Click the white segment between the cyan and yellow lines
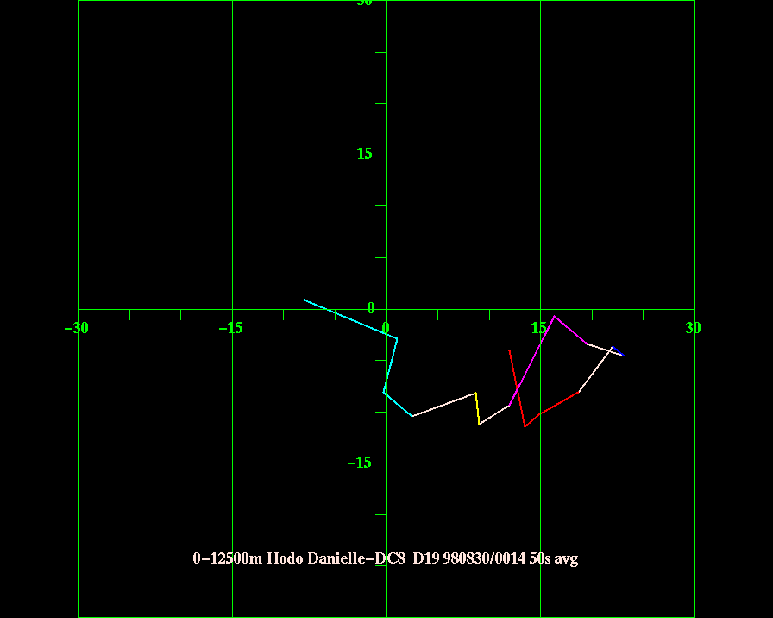The width and height of the screenshot is (773, 618). point(444,405)
